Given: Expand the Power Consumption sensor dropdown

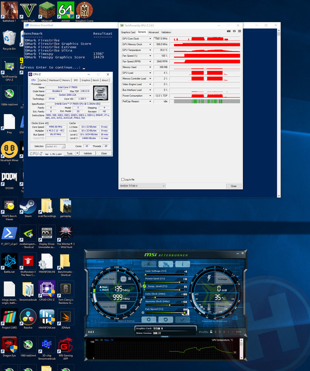Looking at the screenshot, I should [x=150, y=96].
